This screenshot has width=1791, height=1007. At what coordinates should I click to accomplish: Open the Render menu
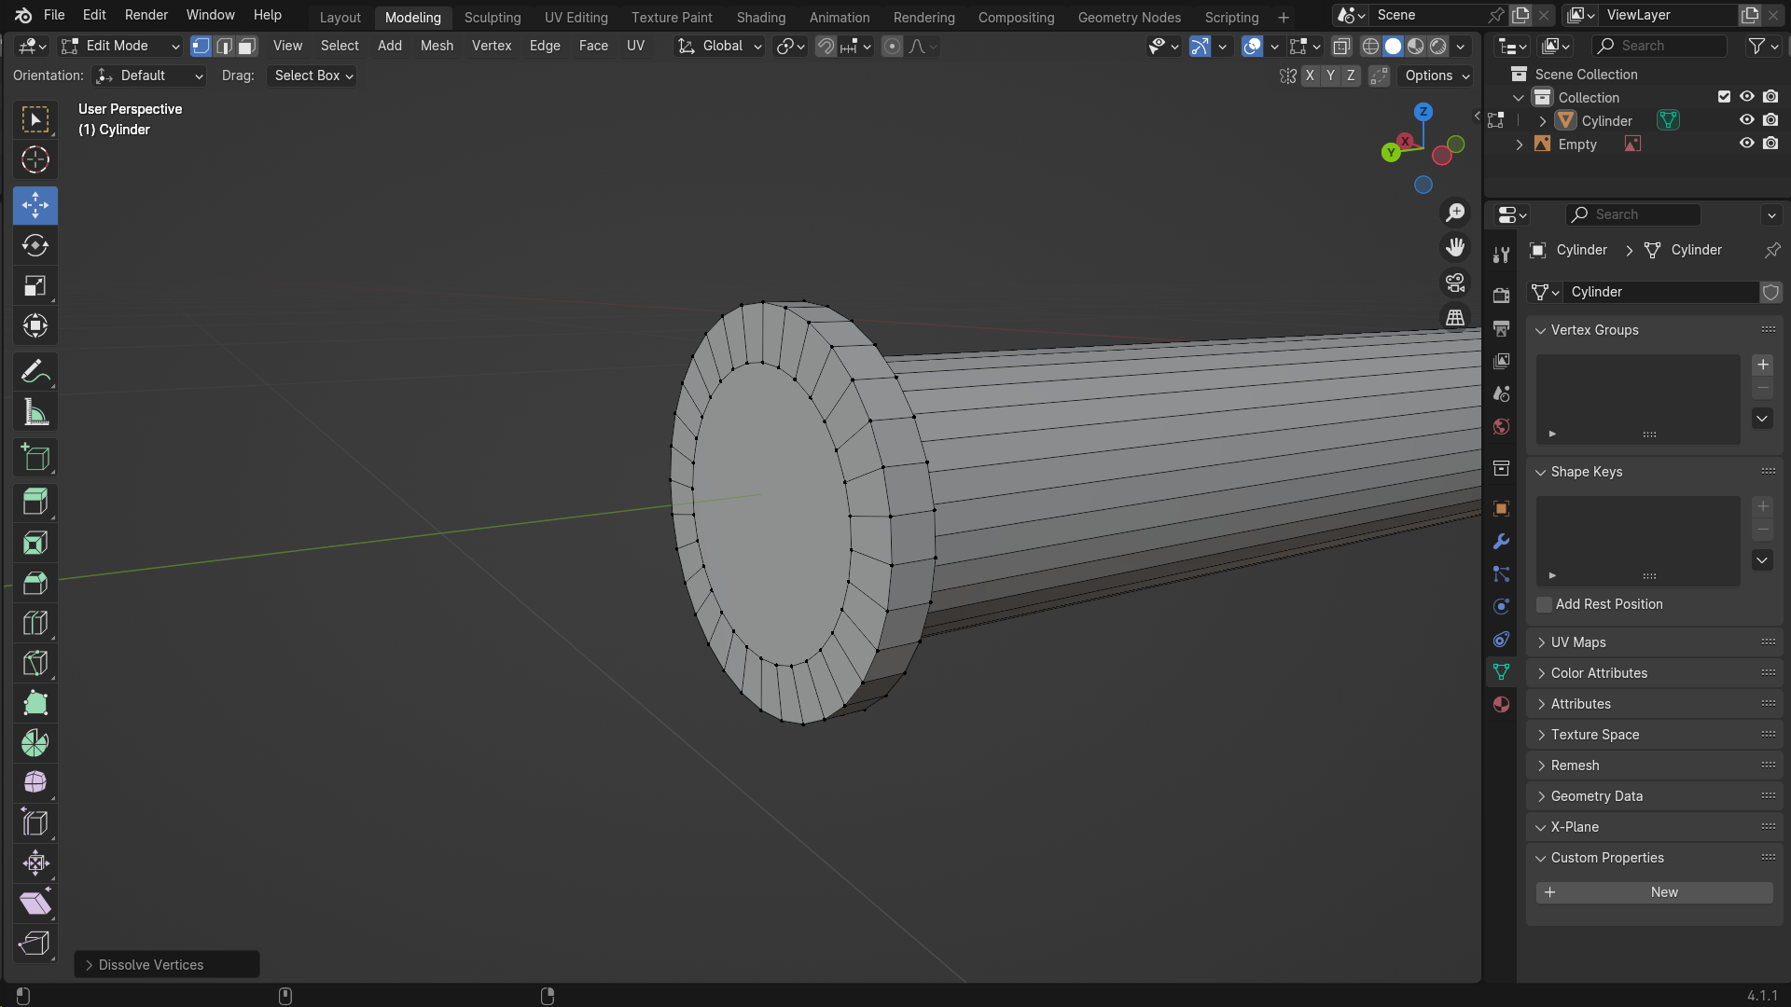(146, 15)
